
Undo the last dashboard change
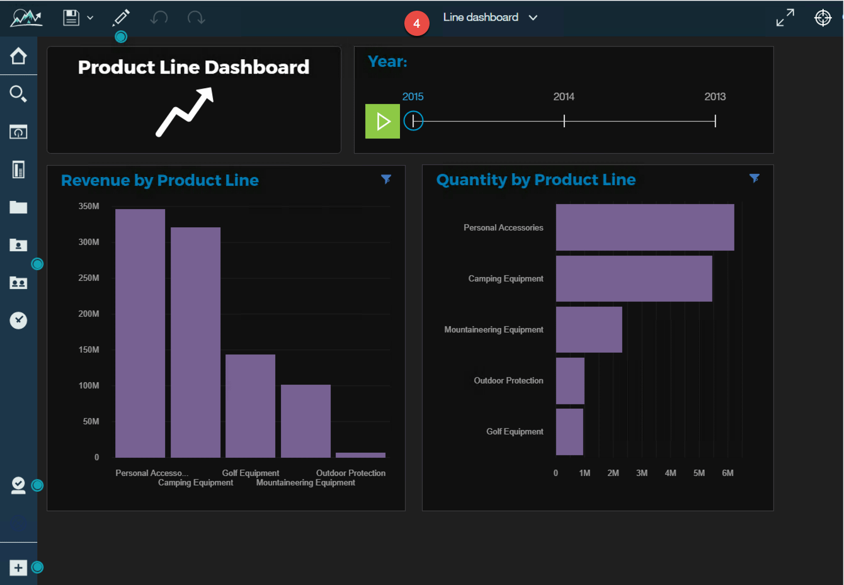click(159, 18)
